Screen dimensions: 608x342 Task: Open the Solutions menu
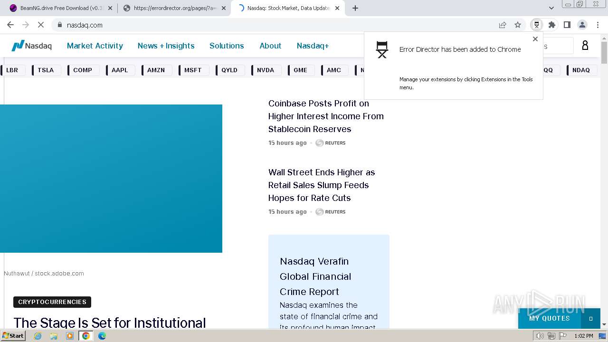(x=227, y=46)
